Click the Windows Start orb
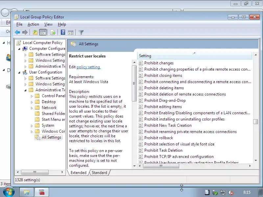Viewport: 263px width, 197px height. pyautogui.click(x=8, y=191)
